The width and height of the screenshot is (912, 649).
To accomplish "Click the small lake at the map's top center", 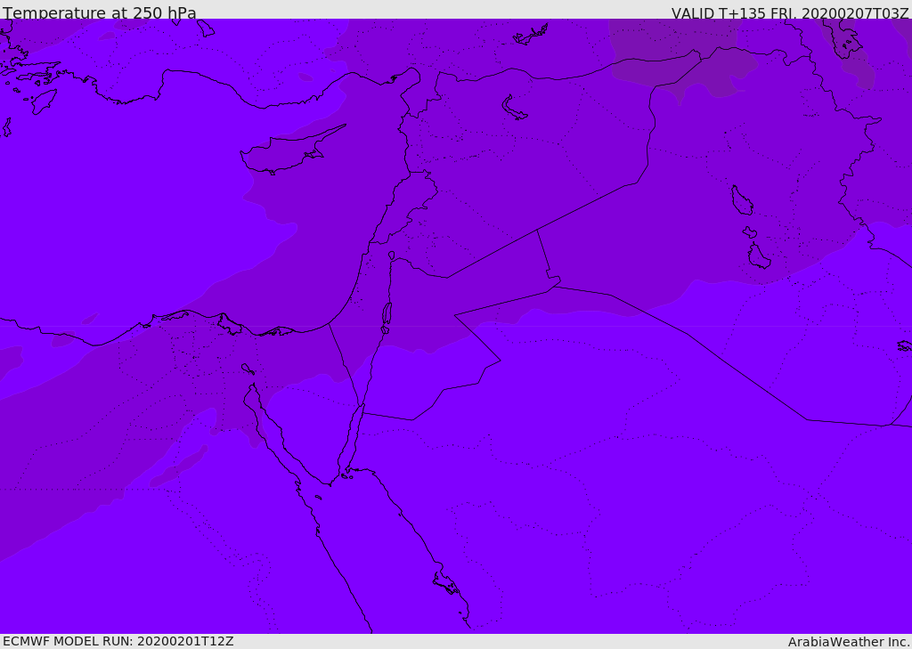I will (x=531, y=36).
